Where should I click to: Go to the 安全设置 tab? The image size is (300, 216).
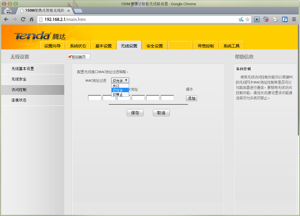coord(155,46)
